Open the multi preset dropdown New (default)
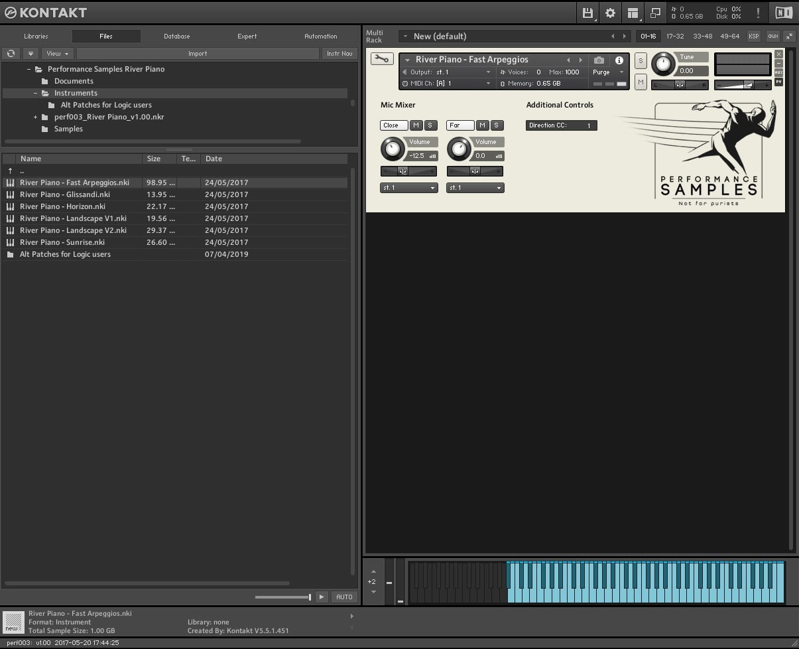Screen dimensions: 799x649 coord(514,36)
